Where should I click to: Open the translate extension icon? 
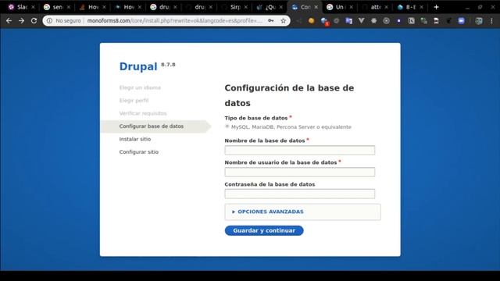pyautogui.click(x=349, y=21)
